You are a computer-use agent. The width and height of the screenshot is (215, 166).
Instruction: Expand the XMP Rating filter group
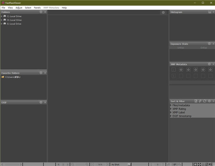click(x=171, y=109)
